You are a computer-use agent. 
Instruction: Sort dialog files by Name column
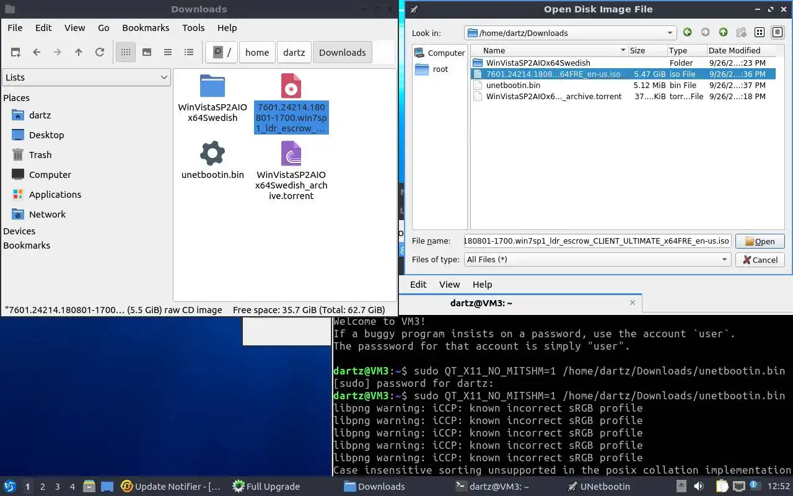pos(550,51)
